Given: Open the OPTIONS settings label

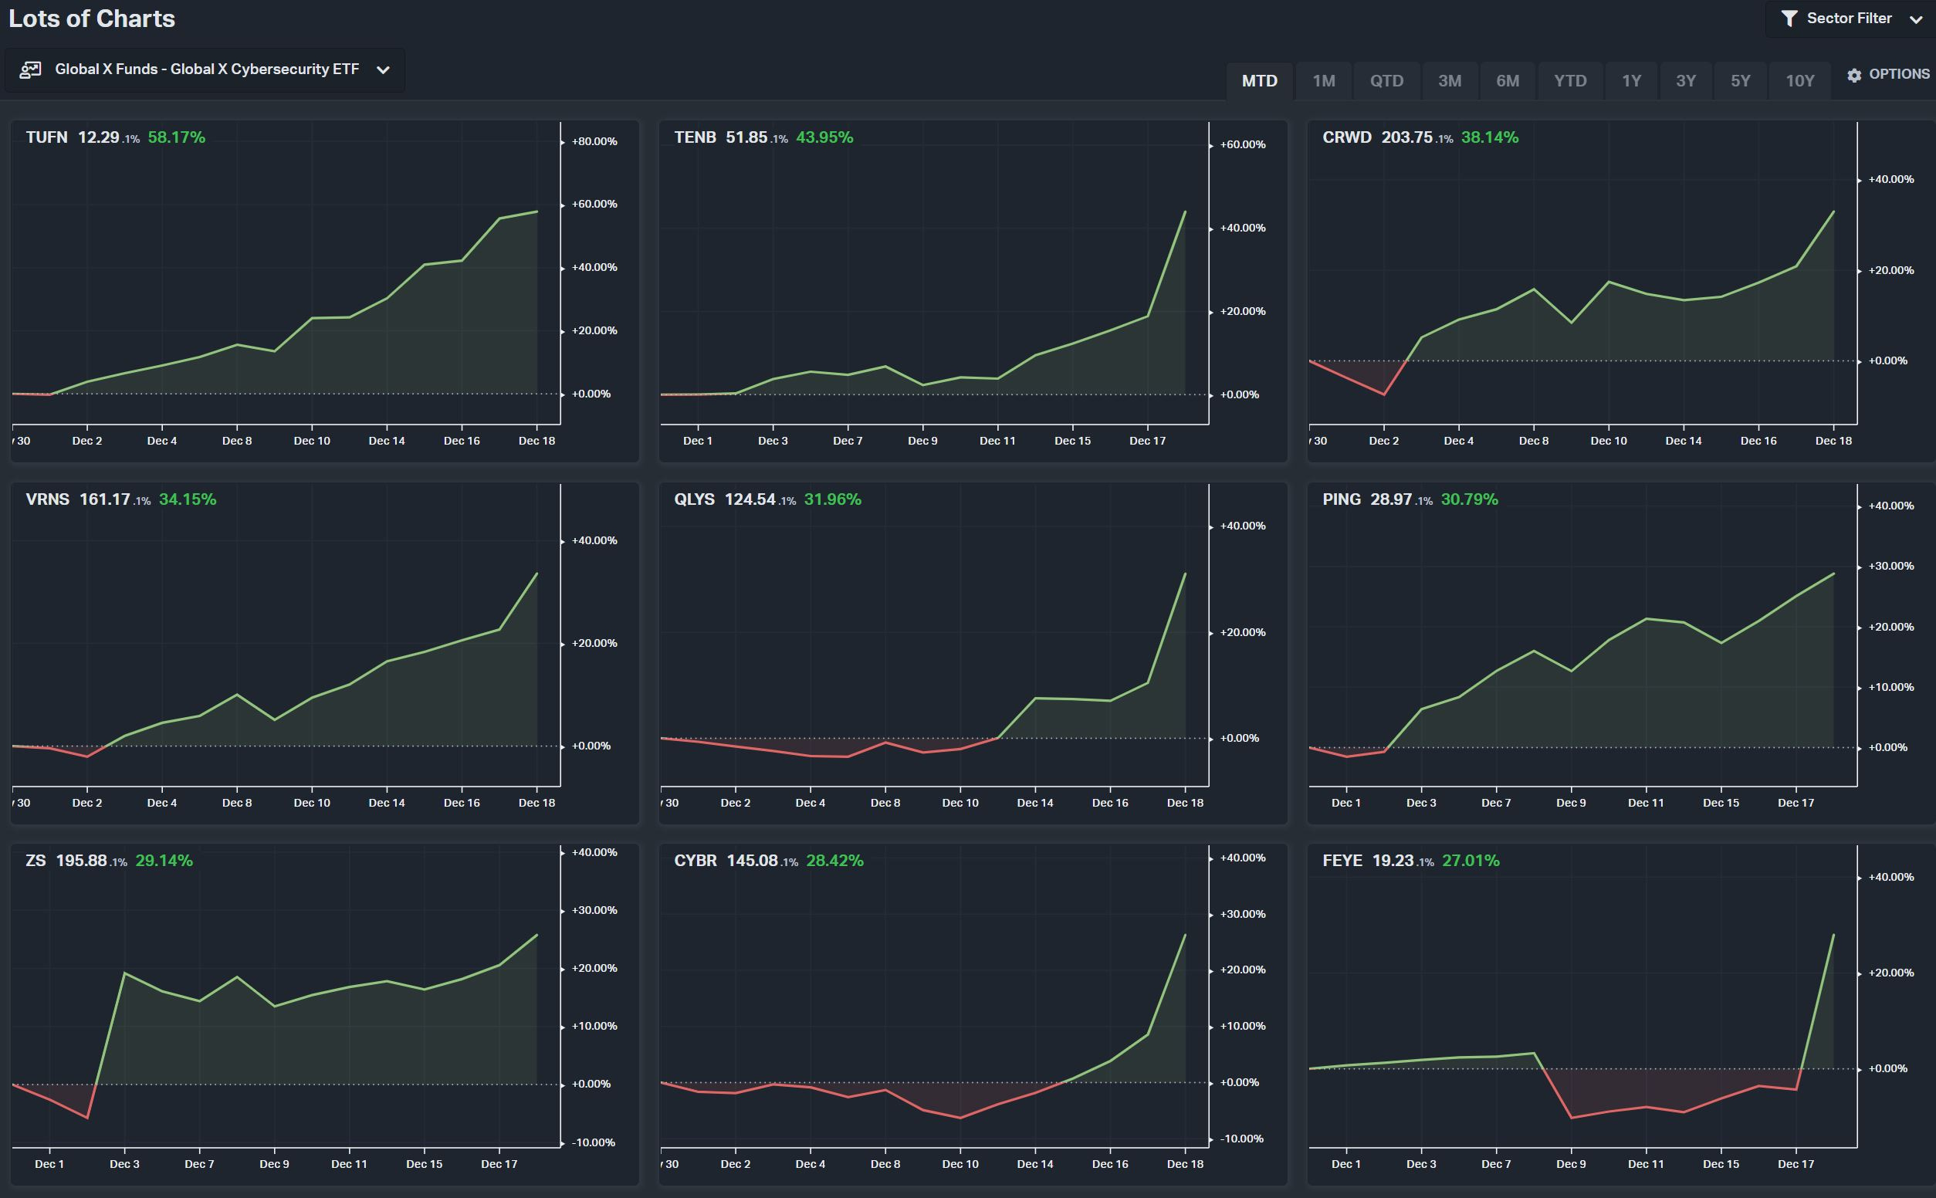Looking at the screenshot, I should coord(1899,74).
